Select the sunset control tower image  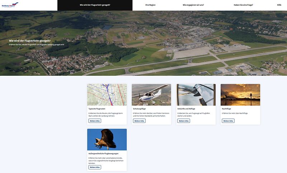[240, 95]
